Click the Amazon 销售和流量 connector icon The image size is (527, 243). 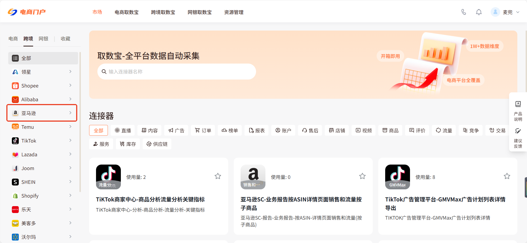253,177
